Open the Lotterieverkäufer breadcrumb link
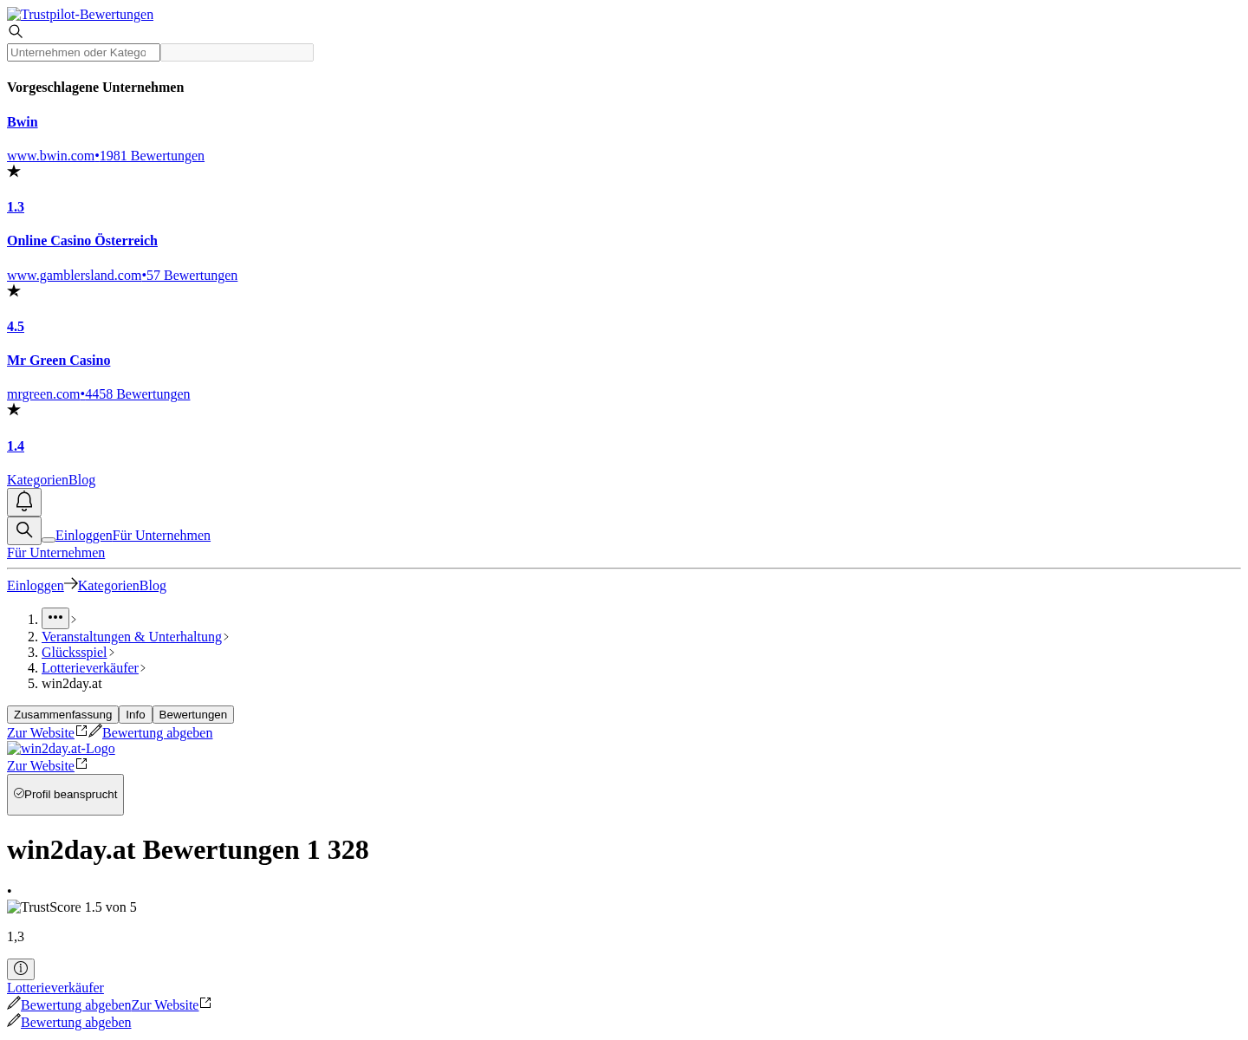The image size is (1248, 1040). 90,668
